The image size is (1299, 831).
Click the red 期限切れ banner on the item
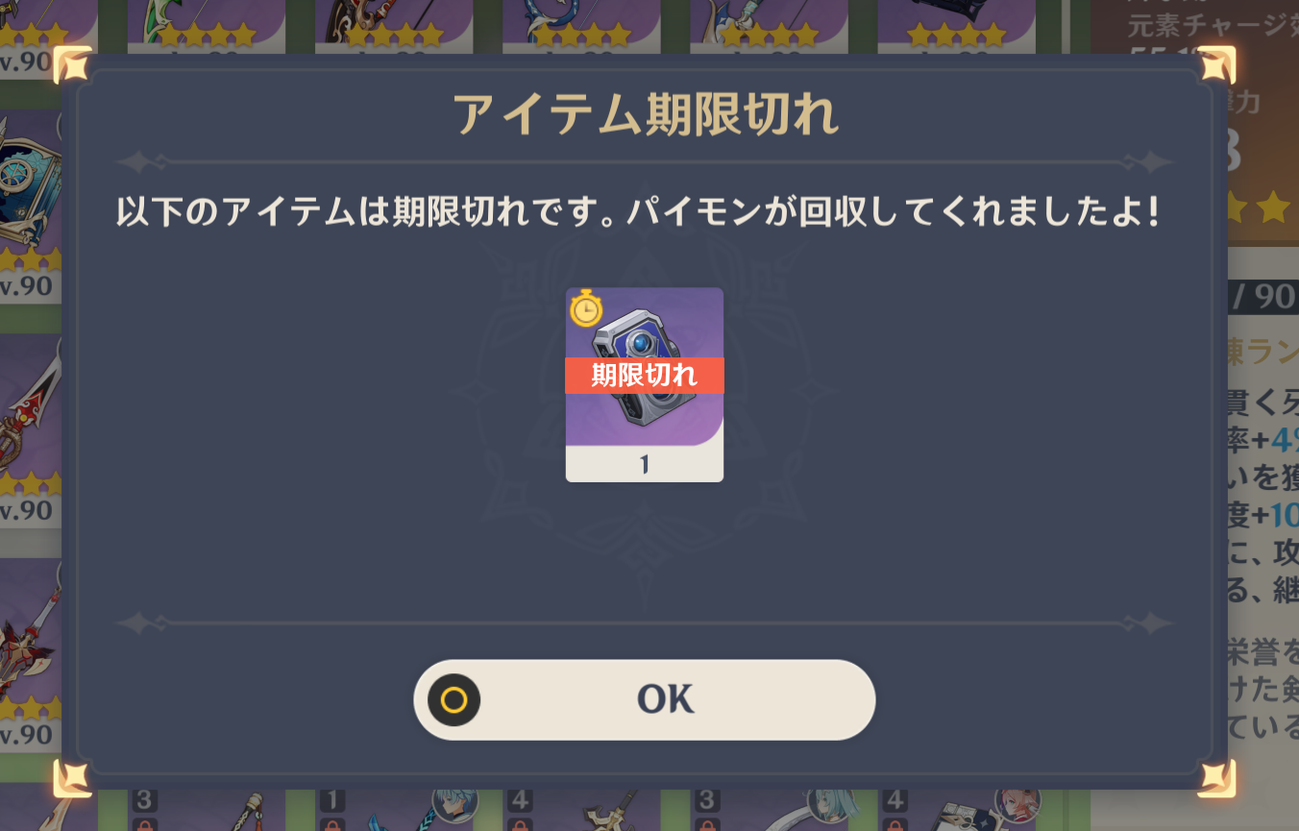coord(644,376)
